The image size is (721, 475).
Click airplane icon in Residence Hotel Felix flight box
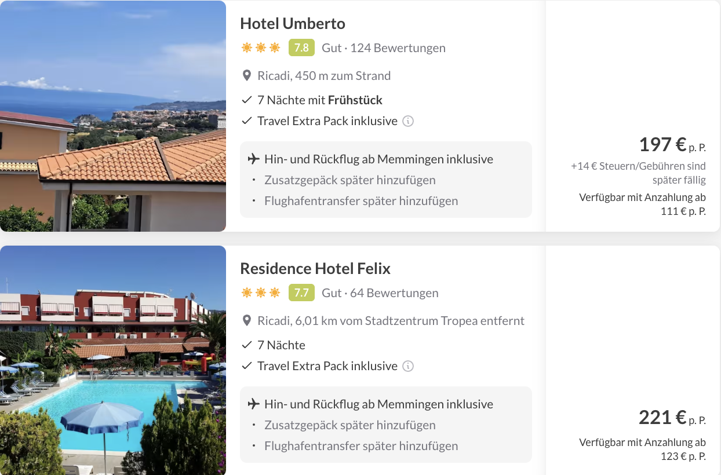pyautogui.click(x=253, y=404)
